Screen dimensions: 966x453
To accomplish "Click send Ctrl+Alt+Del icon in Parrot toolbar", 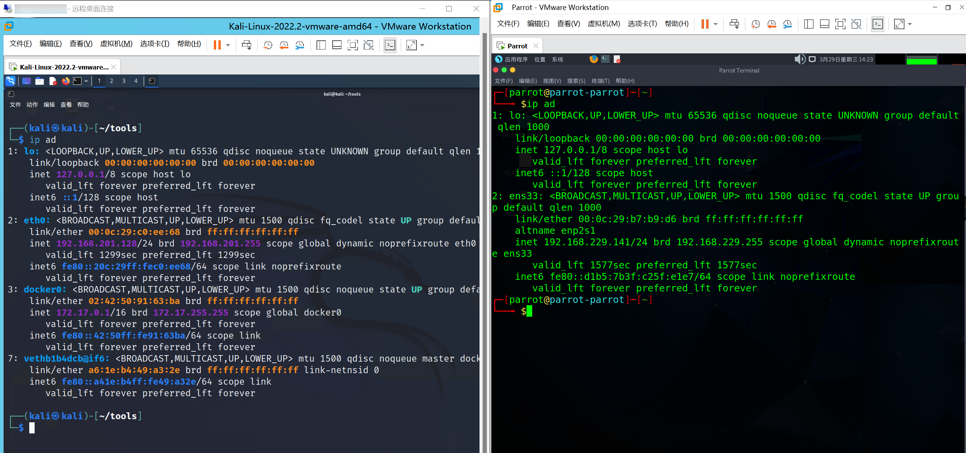I will pyautogui.click(x=734, y=24).
